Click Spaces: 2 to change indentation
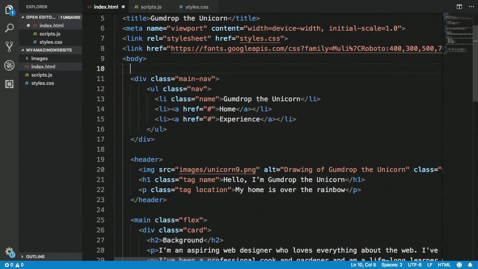The height and width of the screenshot is (269, 478). click(391, 265)
